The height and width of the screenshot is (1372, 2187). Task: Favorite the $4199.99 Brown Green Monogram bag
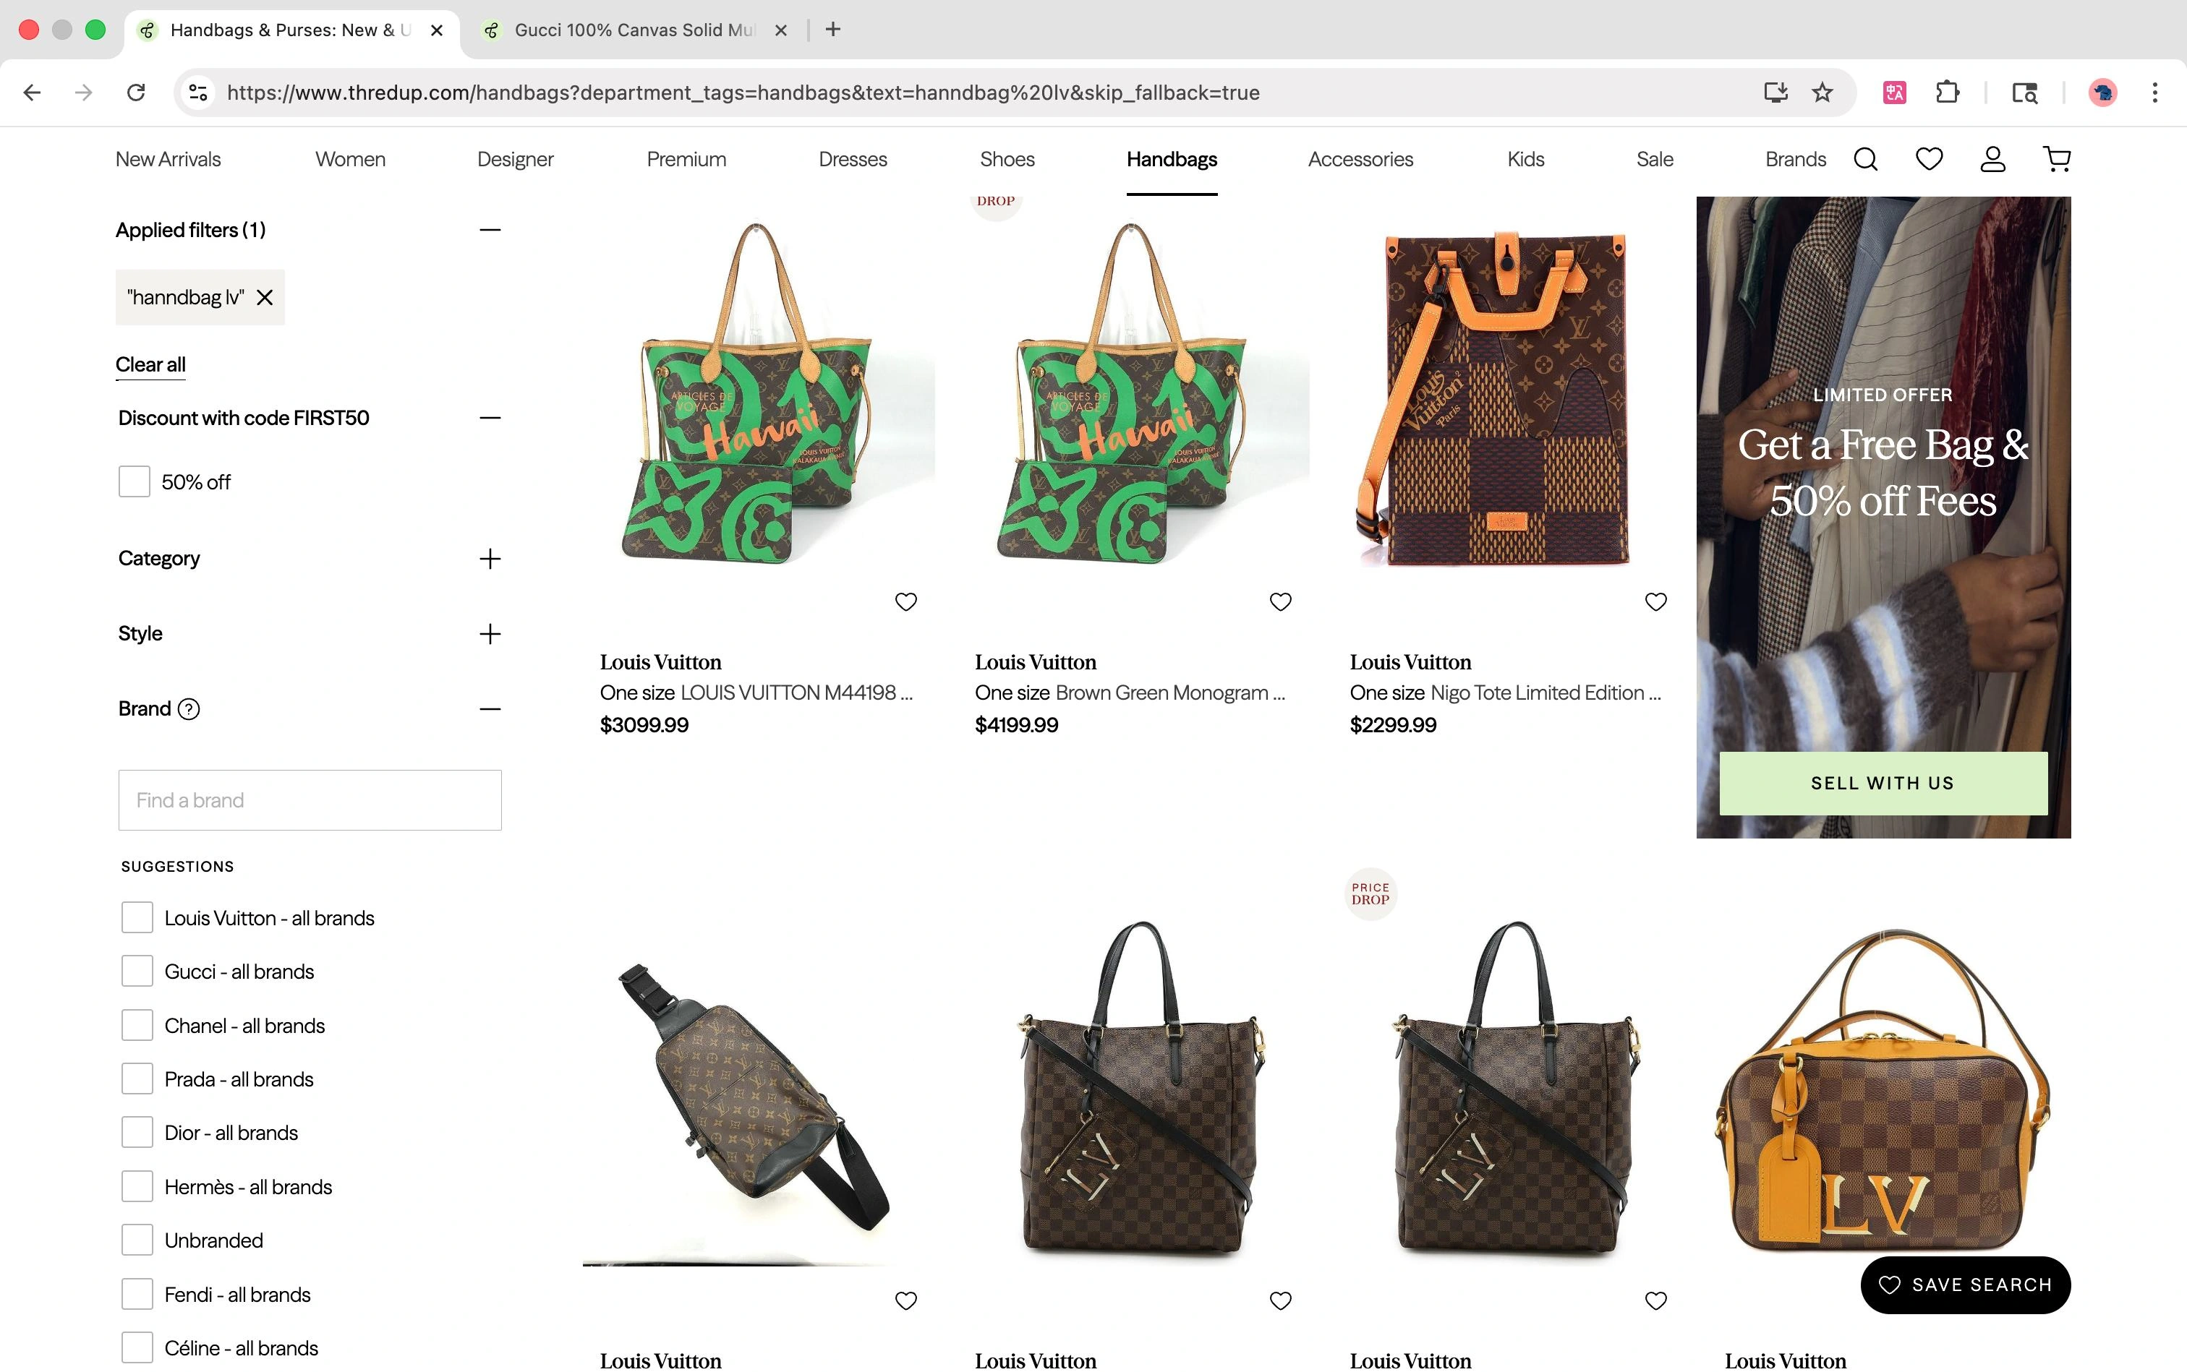coord(1281,601)
